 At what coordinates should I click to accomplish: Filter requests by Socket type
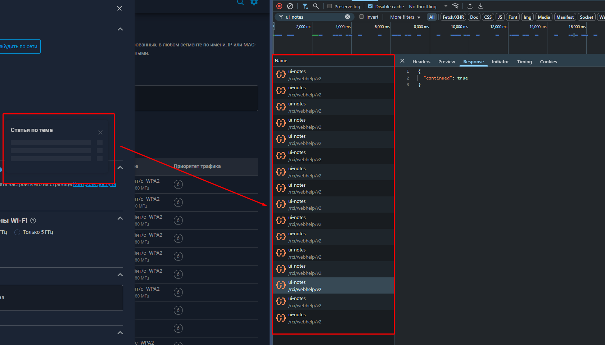[586, 17]
